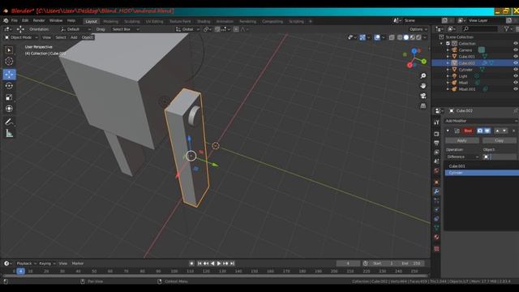Click the Start frame field

coord(383,264)
